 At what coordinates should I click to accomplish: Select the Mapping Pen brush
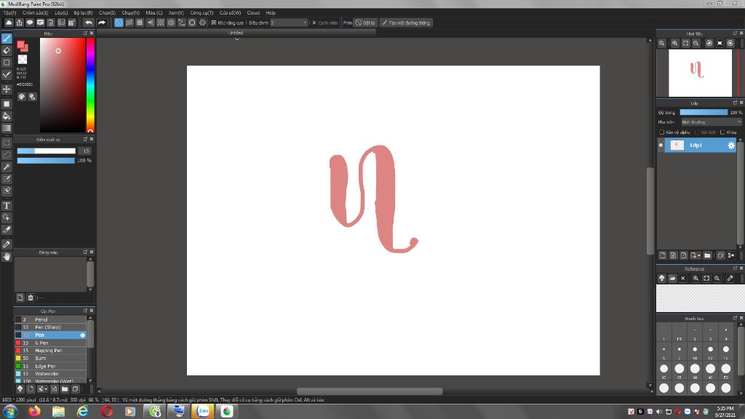tap(50, 351)
